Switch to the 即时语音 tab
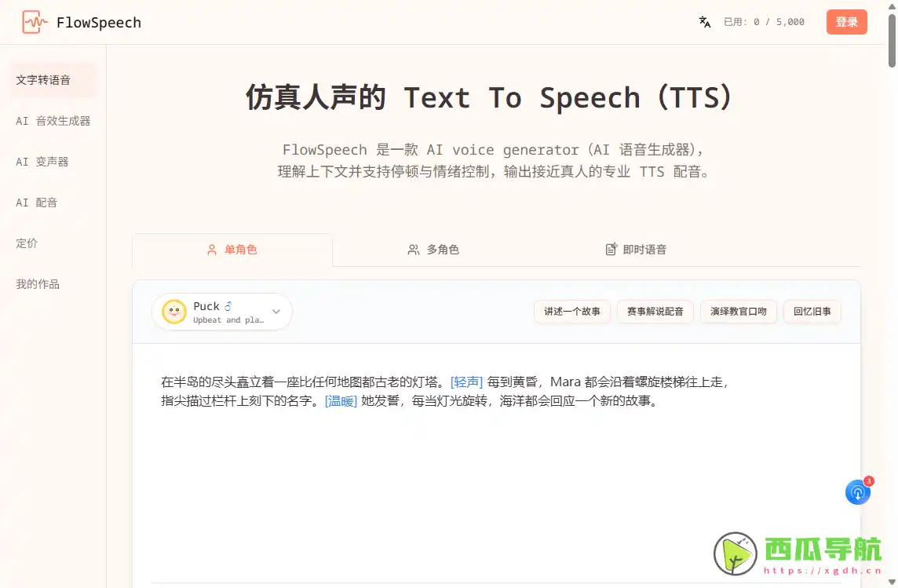Viewport: 898px width, 588px height. click(636, 250)
